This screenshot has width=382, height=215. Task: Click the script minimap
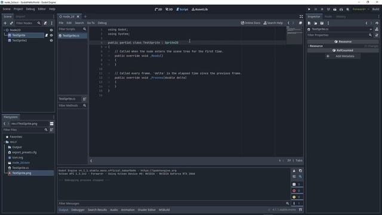tap(294, 36)
